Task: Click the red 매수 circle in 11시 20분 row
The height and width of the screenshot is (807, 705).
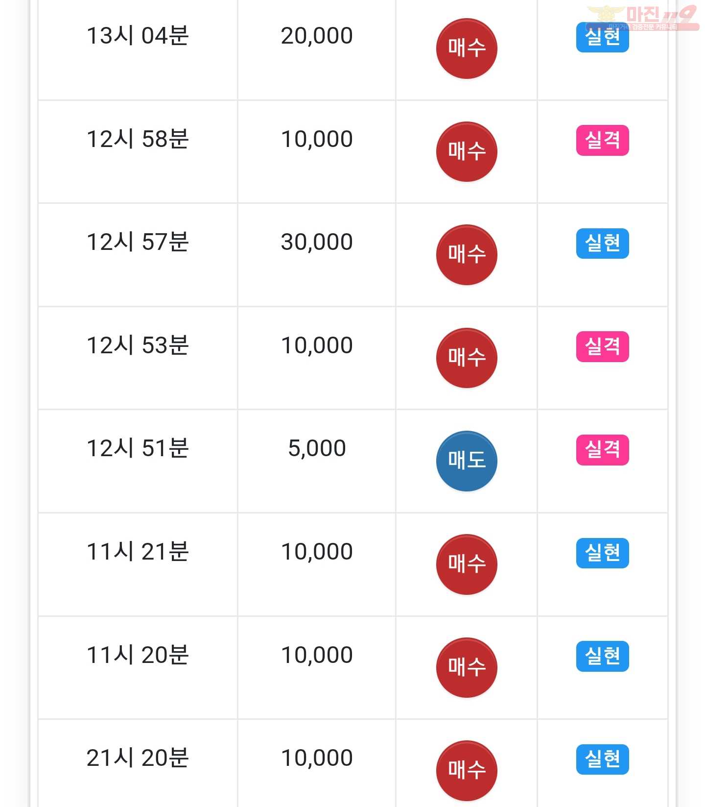Action: [x=467, y=667]
